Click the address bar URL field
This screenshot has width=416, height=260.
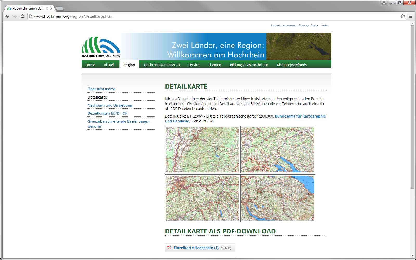pyautogui.click(x=208, y=16)
